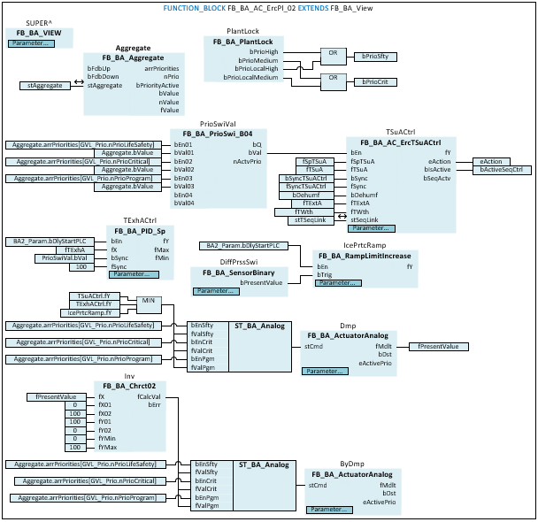
Task: Open Parameter button in FB_BA_PID_Sp block
Action: coord(134,274)
